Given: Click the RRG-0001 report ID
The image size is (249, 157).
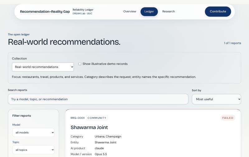Looking at the screenshot, I should point(78,118).
